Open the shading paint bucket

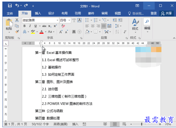click(87, 32)
